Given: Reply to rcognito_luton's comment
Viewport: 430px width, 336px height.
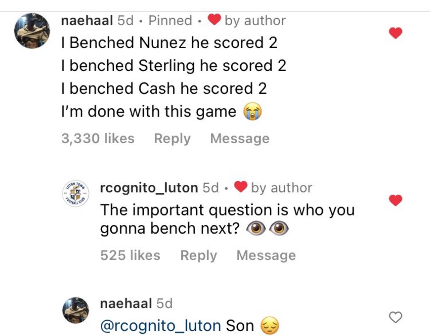Looking at the screenshot, I should pos(198,256).
